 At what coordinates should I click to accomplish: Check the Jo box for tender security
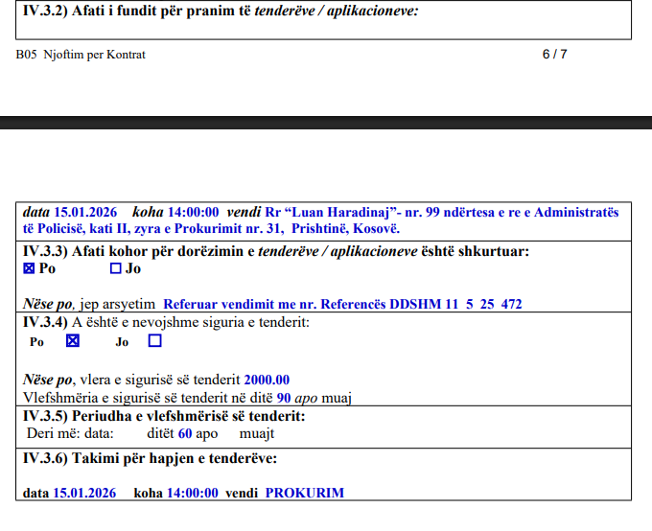pos(154,340)
